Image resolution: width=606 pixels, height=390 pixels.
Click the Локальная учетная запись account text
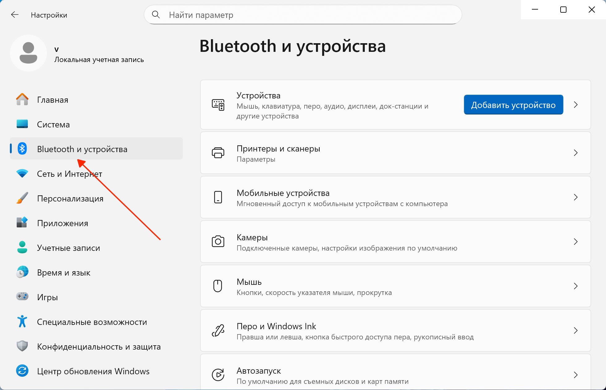[99, 60]
